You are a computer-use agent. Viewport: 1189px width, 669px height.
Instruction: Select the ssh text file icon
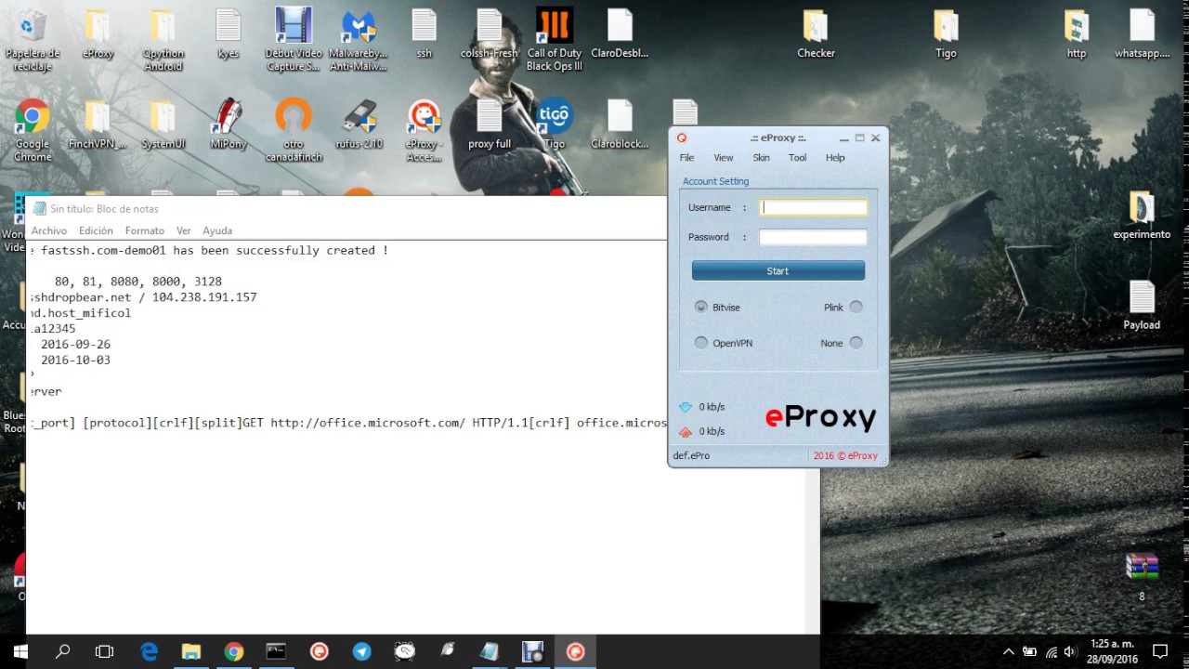pos(424,35)
